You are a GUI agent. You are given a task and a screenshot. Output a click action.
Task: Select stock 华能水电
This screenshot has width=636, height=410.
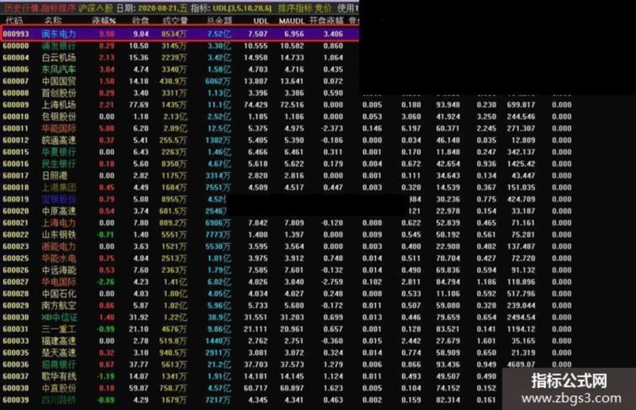(x=59, y=258)
